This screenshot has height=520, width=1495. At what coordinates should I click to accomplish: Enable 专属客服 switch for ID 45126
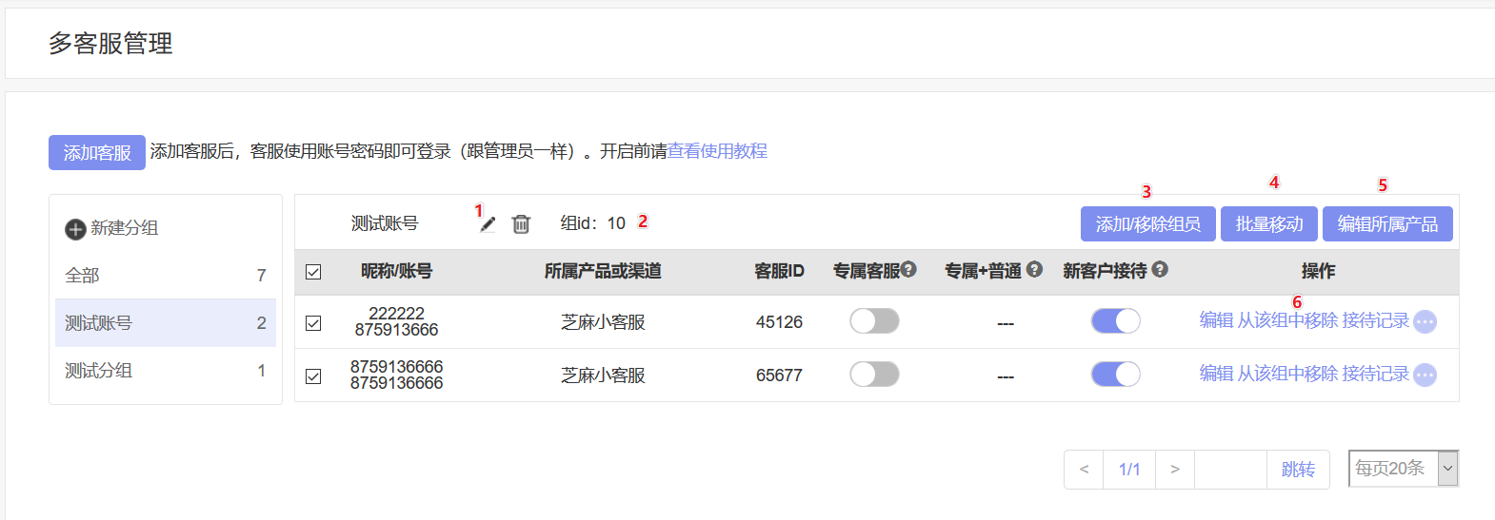click(874, 321)
